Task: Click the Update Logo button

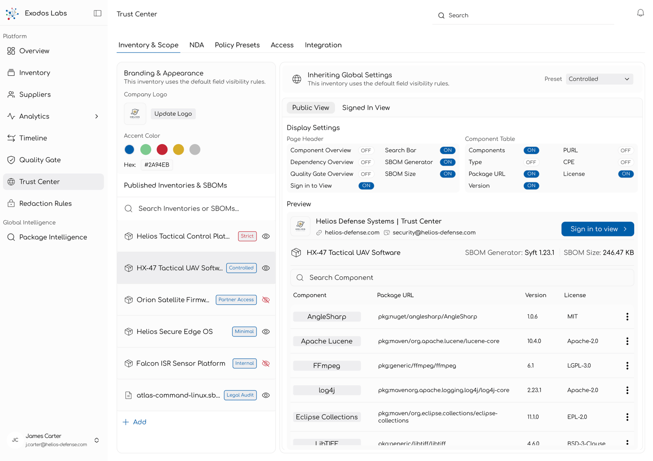Action: [x=173, y=114]
